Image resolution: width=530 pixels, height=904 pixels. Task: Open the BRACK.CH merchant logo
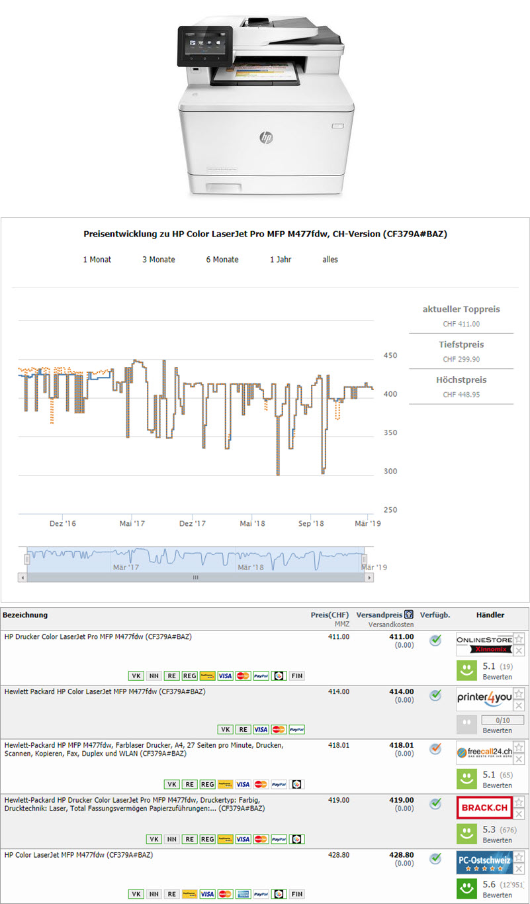[x=484, y=808]
